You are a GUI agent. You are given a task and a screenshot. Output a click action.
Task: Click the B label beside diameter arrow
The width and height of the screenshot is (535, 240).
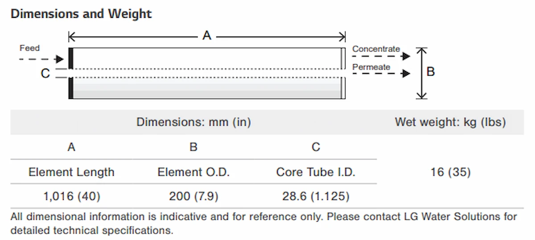(x=431, y=72)
